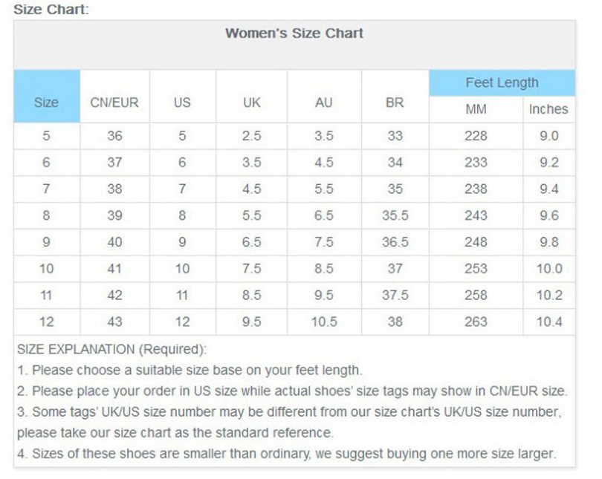602x479 pixels.
Task: Select the AU column header
Action: (x=323, y=102)
